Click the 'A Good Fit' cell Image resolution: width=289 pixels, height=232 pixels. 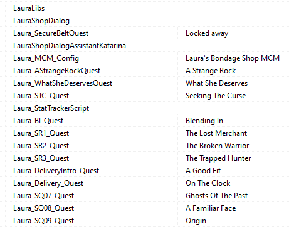coord(203,171)
